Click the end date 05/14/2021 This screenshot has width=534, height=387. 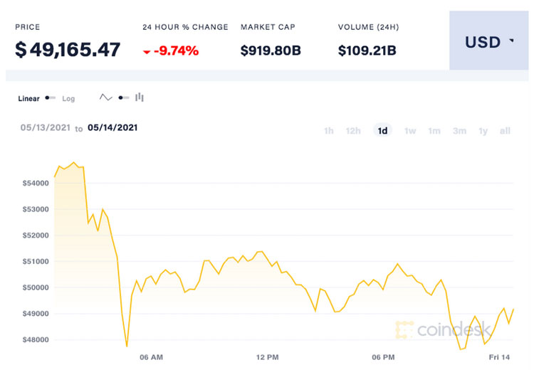(x=112, y=128)
